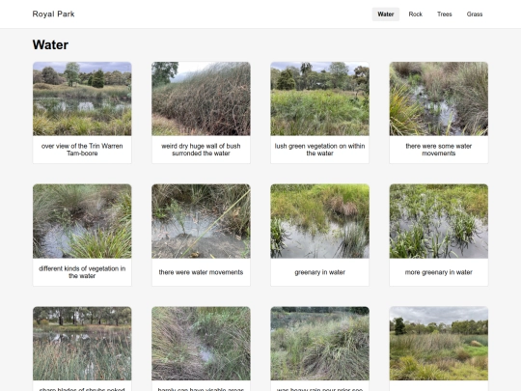Click caption 'there were water movements'
Viewport: 521px width, 391px height.
[x=201, y=272]
